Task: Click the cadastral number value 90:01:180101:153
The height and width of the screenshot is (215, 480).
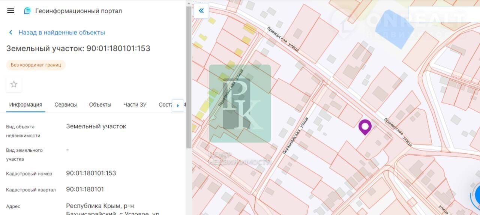Action: 91,173
